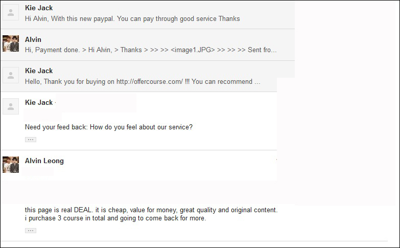Viewport: 400px width, 248px height.
Task: Click Kie Jack's avatar in the first message
Action: [11, 12]
